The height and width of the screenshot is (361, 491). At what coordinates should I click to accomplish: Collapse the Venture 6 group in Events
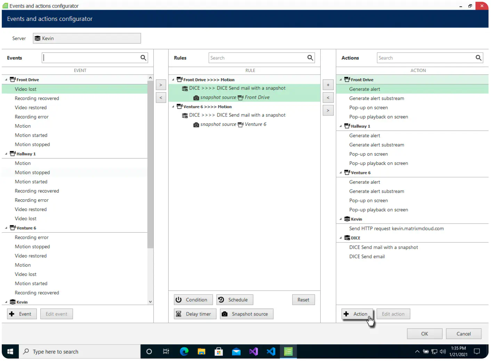coord(6,228)
